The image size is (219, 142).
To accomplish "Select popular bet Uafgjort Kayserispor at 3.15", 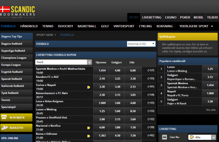I will click(210, 77).
